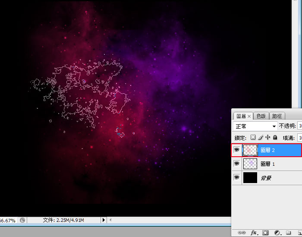This screenshot has height=237, width=302.
Task: Click the horizontal scrollbar track
Action: [x=170, y=220]
